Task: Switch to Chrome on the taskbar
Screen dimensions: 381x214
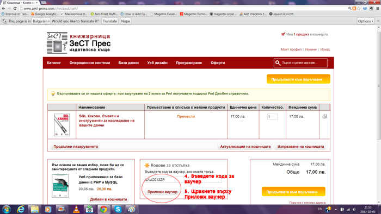Action: pos(104,209)
